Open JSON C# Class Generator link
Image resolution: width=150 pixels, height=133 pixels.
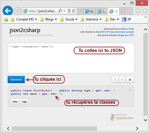(113, 32)
